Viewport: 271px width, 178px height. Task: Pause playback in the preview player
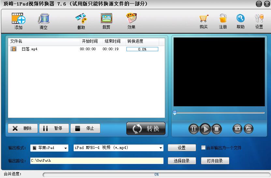[193, 129]
